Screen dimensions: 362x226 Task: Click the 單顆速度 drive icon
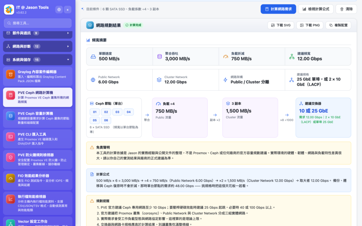pos(93,56)
